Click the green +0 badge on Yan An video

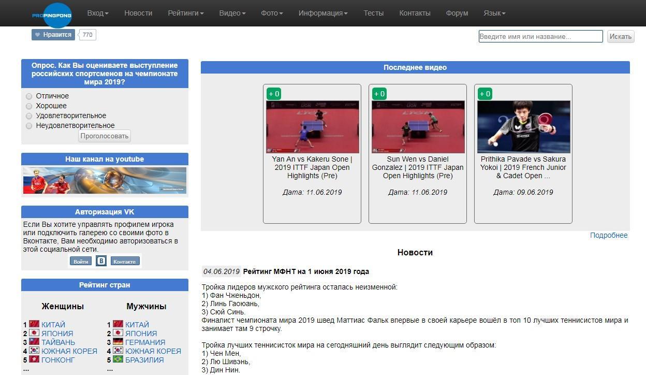pos(274,94)
